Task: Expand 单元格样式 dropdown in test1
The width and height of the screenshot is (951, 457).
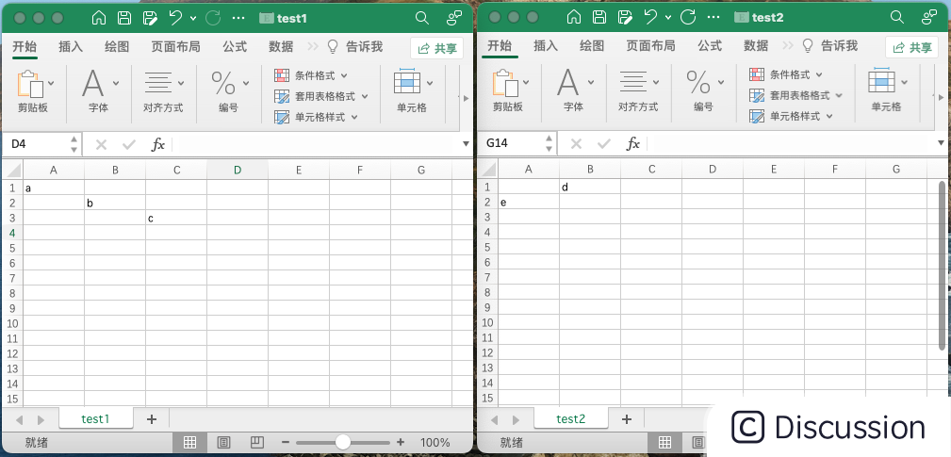Action: pos(354,117)
